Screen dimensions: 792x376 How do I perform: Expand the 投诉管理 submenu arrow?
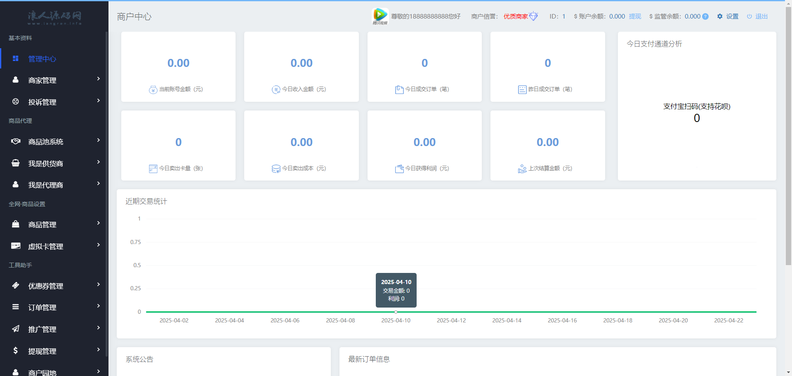[98, 101]
